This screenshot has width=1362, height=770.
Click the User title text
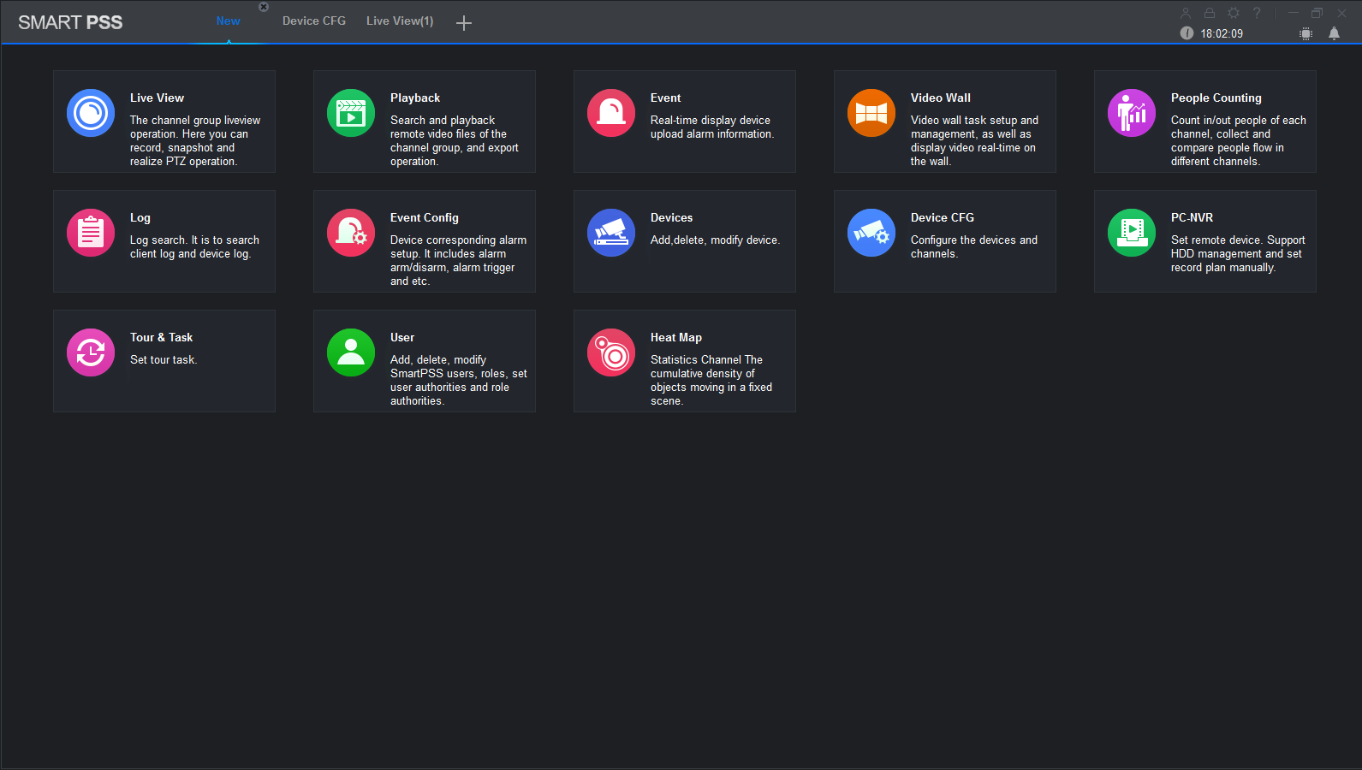click(x=402, y=337)
